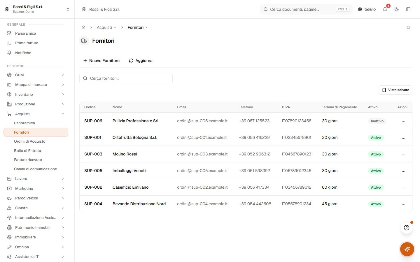Open actions menu for Ortofrutta Bologna S.r.l.
The width and height of the screenshot is (420, 262).
click(403, 138)
